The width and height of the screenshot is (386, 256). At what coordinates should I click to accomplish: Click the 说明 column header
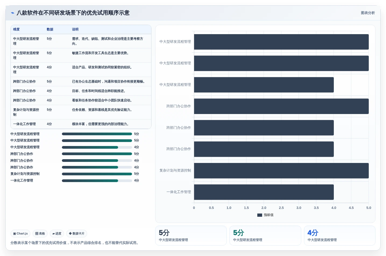(75, 29)
